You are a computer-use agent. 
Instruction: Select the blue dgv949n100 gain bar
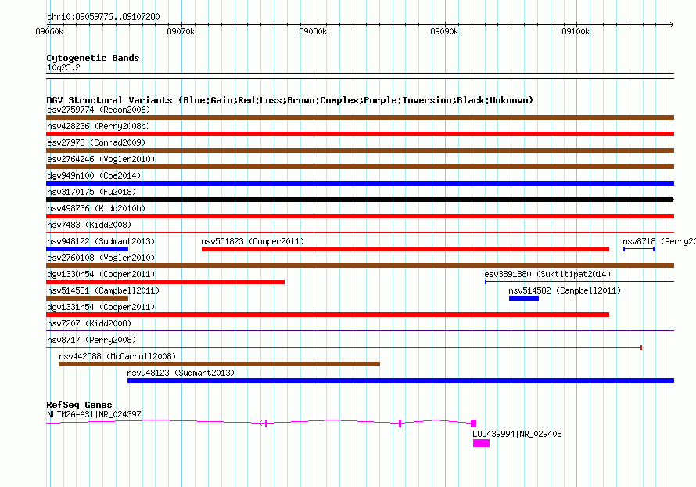pos(360,183)
